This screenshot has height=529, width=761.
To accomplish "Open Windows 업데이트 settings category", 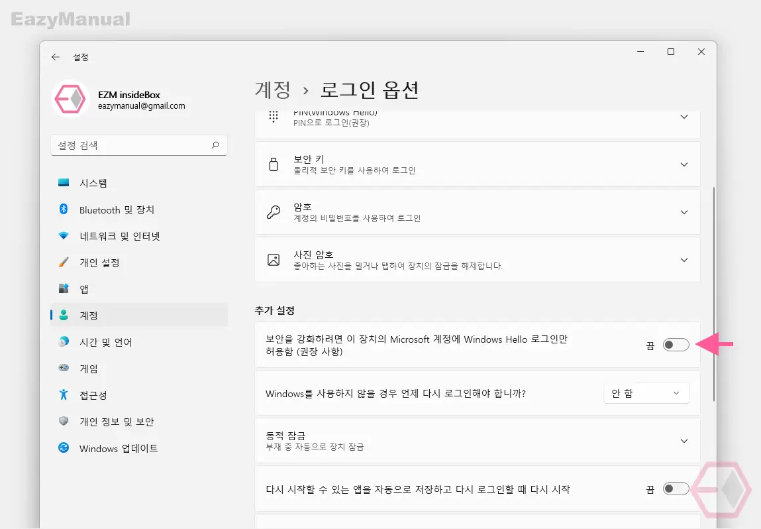I will point(139,448).
